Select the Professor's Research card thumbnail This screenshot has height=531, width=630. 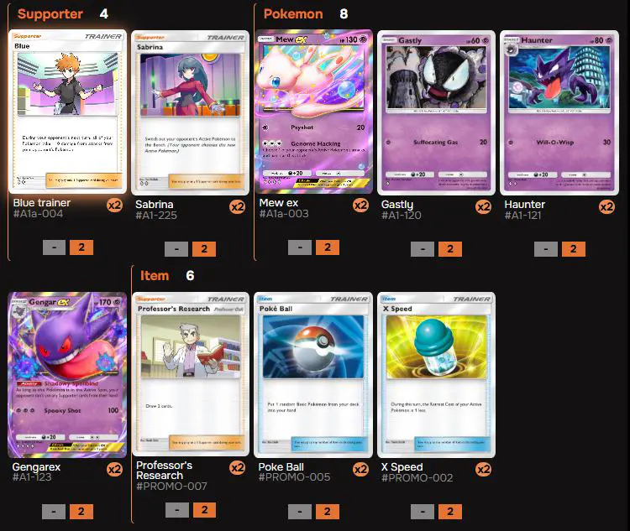coord(191,374)
